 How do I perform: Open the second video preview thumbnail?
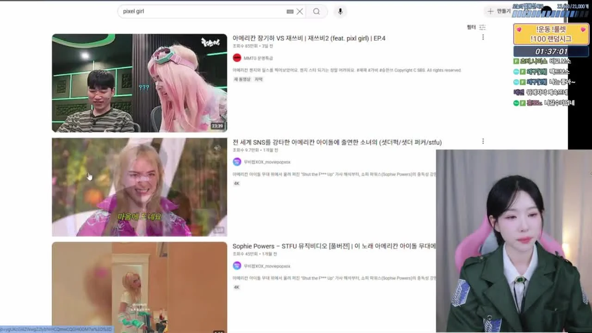pos(139,187)
